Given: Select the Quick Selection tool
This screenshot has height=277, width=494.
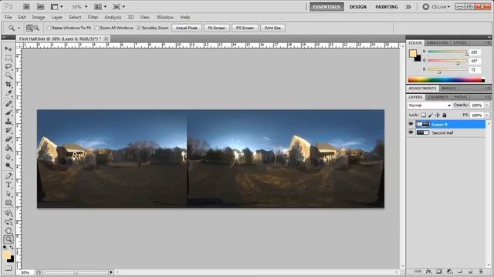Looking at the screenshot, I should (x=8, y=75).
